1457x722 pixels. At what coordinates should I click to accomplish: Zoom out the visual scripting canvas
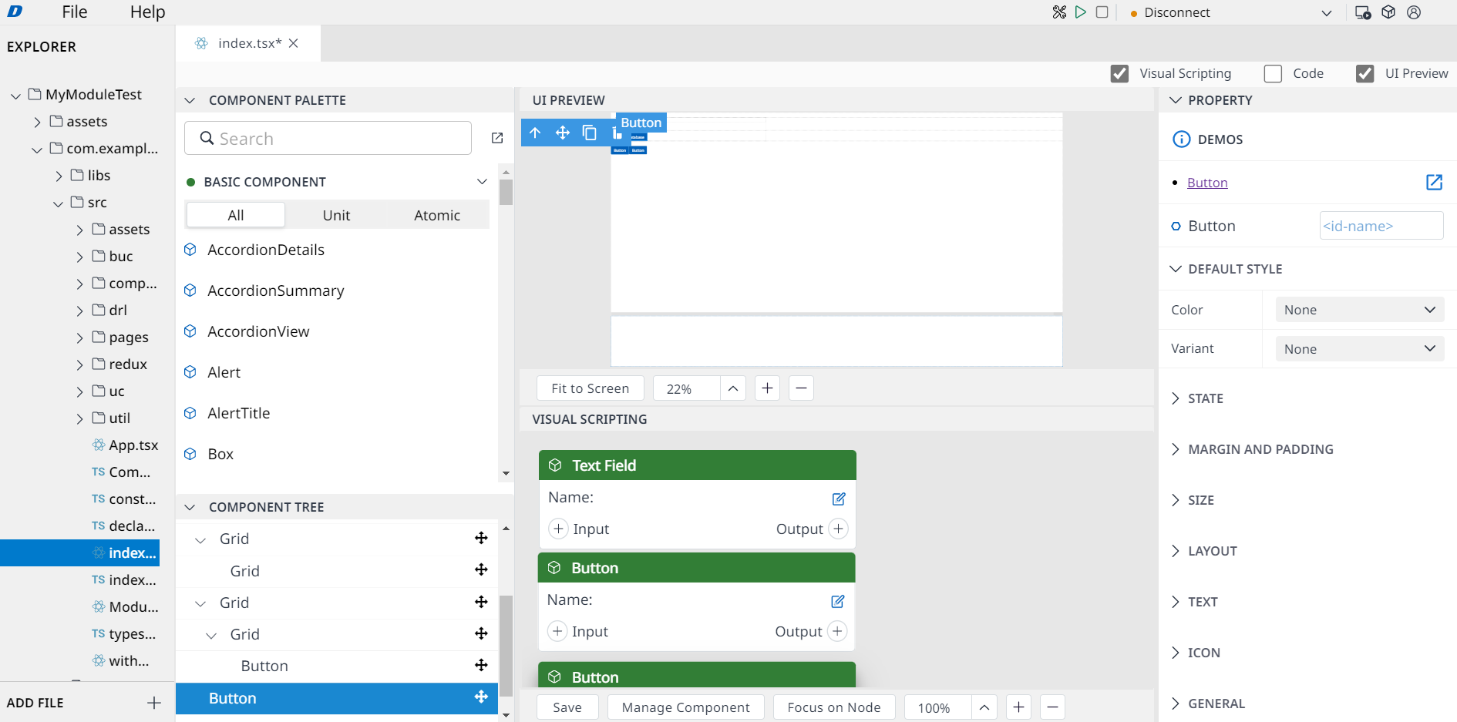pos(1052,707)
